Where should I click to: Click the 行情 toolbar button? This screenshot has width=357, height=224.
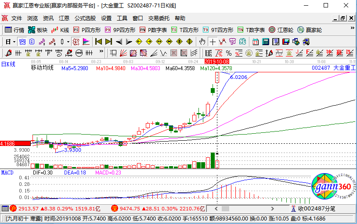[14, 30]
